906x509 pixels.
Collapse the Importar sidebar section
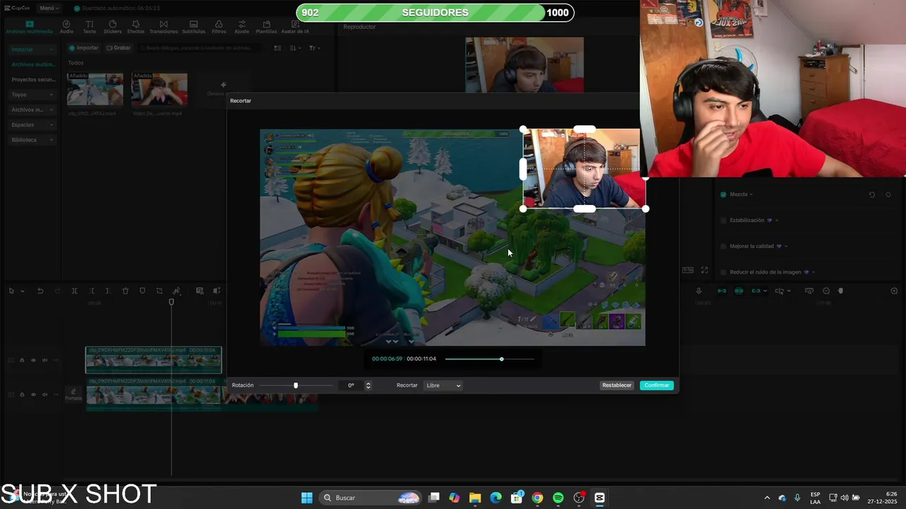[x=33, y=49]
